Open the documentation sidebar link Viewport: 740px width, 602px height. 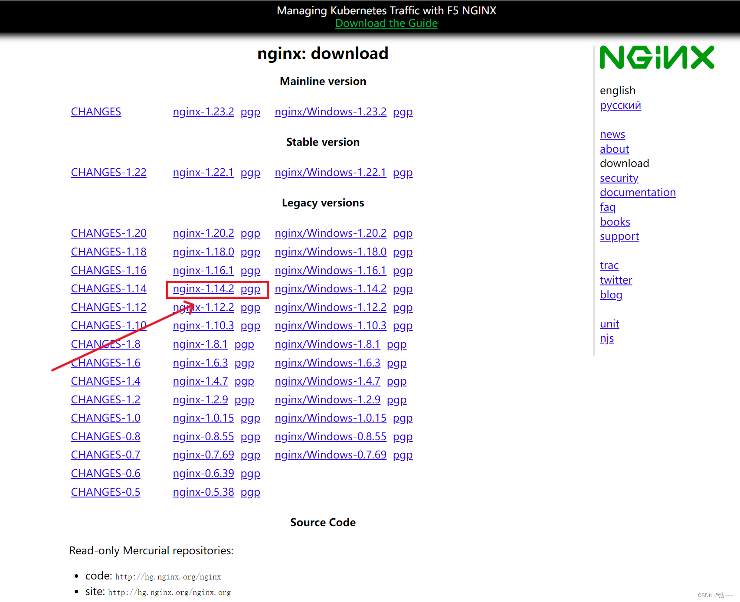pos(638,192)
